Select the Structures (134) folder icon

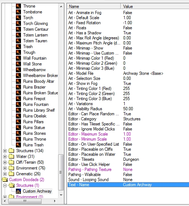(x=11, y=151)
